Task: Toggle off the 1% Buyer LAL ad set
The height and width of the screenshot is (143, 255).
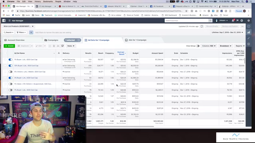Action: (x=10, y=60)
